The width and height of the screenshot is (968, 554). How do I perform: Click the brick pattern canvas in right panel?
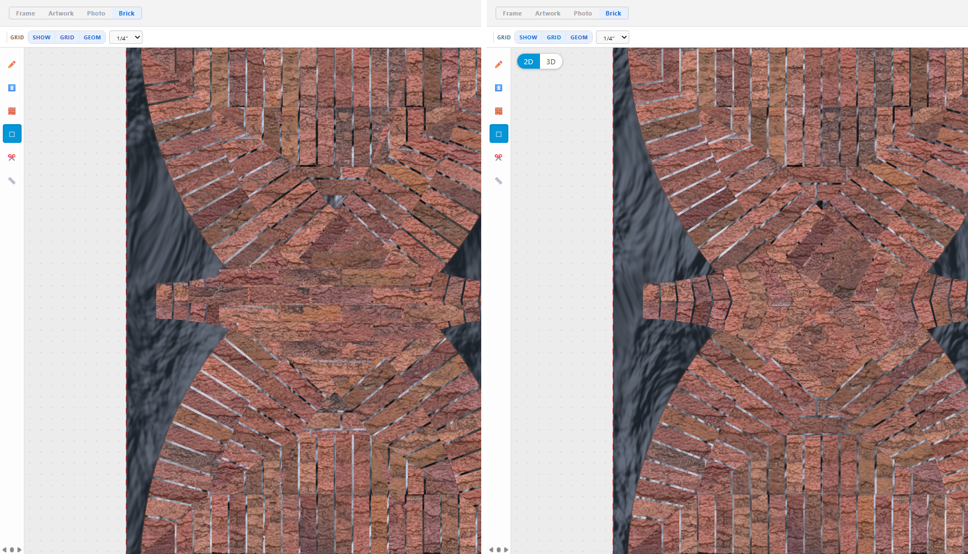coord(790,300)
